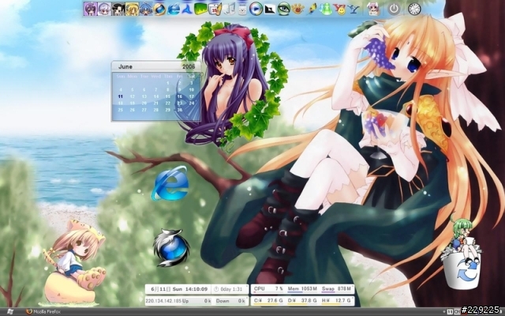Open the blue globe fox desktop icon
Image resolution: width=505 pixels, height=316 pixels.
coord(171,247)
